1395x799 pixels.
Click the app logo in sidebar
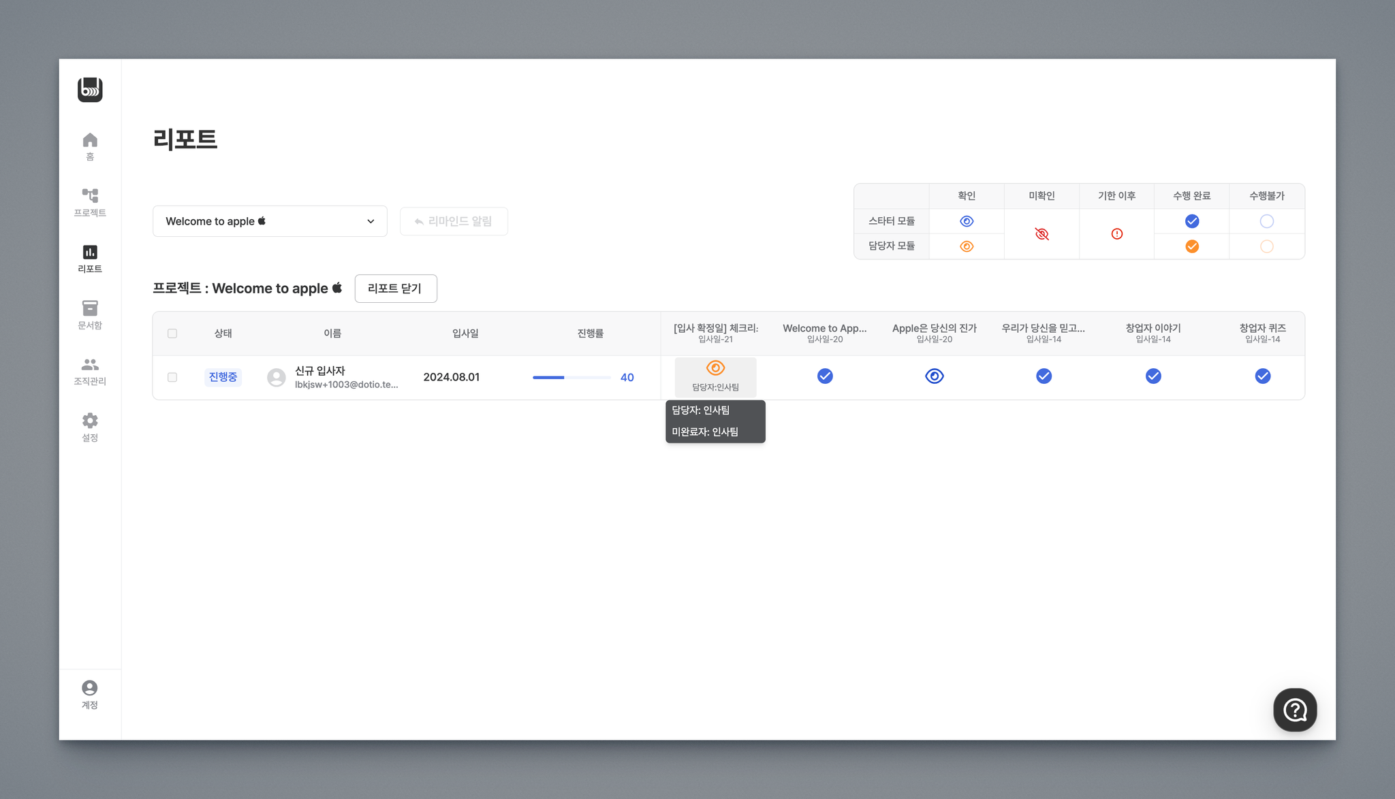pos(90,90)
